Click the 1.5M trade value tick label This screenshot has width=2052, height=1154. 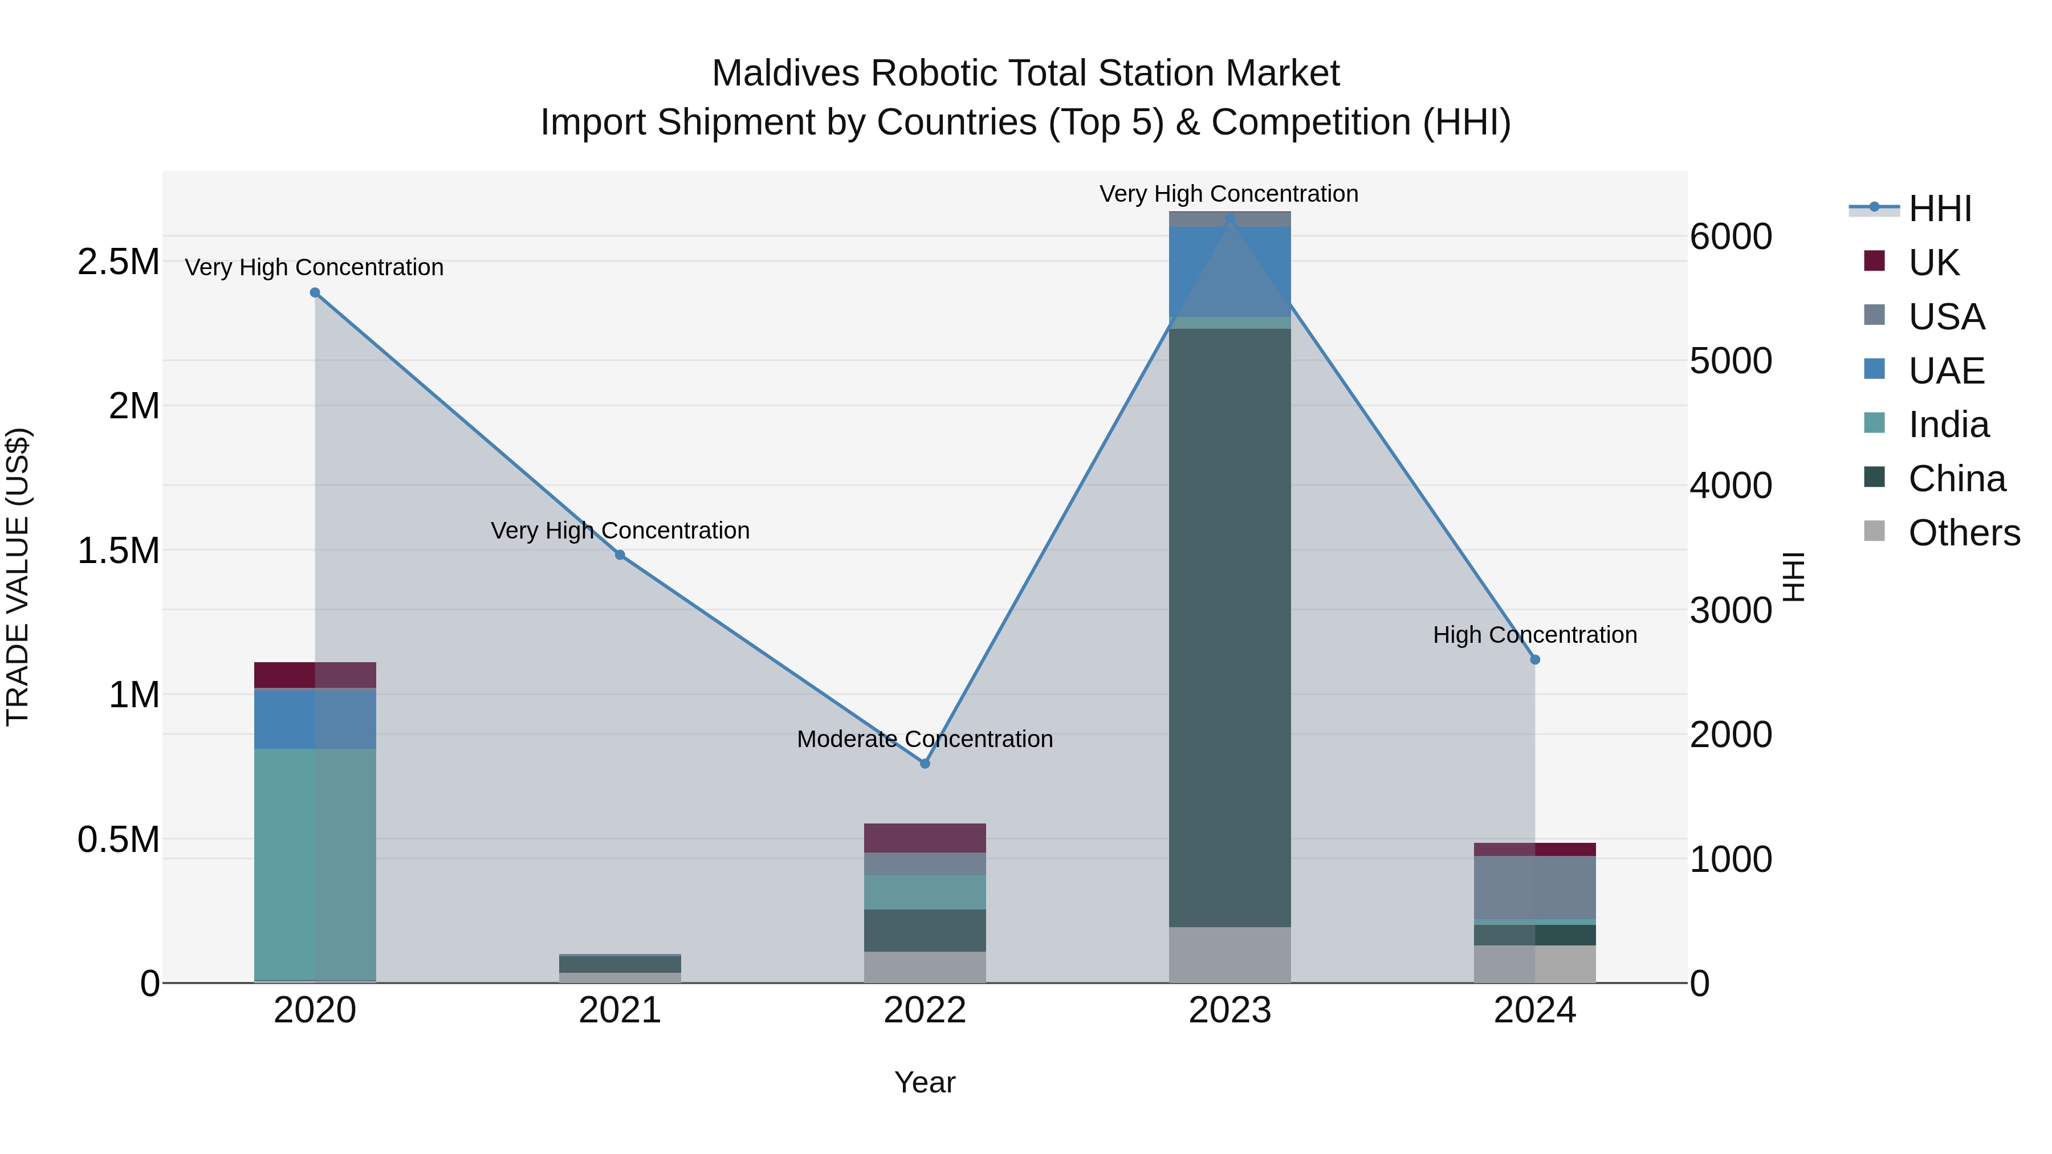pos(118,551)
